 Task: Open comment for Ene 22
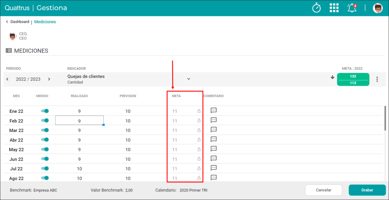pos(213,110)
